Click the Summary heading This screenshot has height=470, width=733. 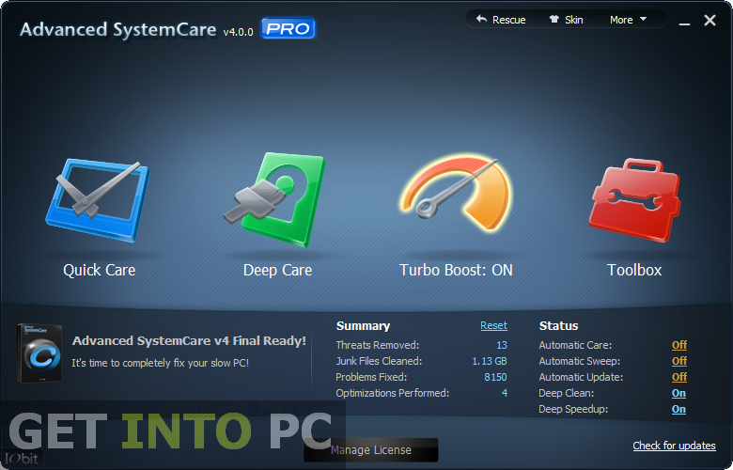pyautogui.click(x=364, y=325)
